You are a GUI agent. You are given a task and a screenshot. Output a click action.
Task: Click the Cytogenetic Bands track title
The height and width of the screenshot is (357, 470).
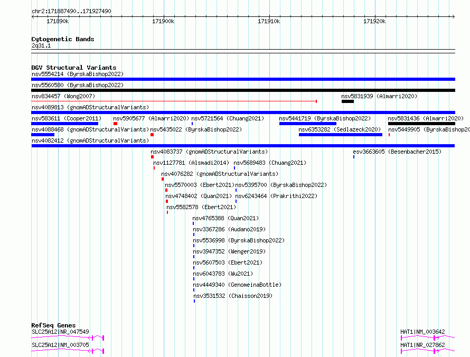pyautogui.click(x=63, y=39)
